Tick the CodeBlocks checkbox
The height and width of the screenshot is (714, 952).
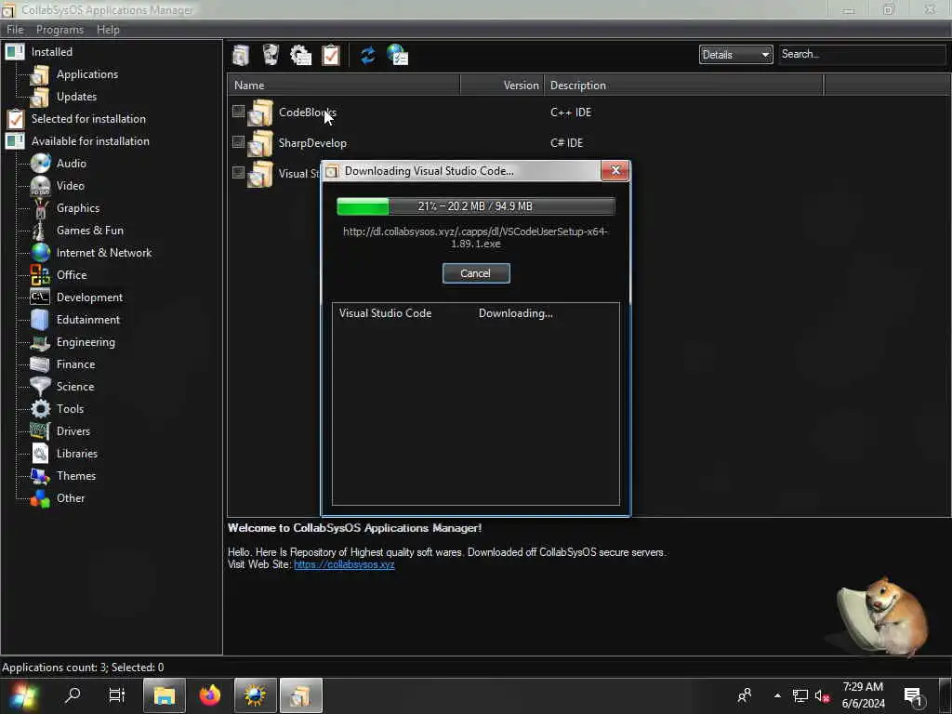click(x=238, y=112)
